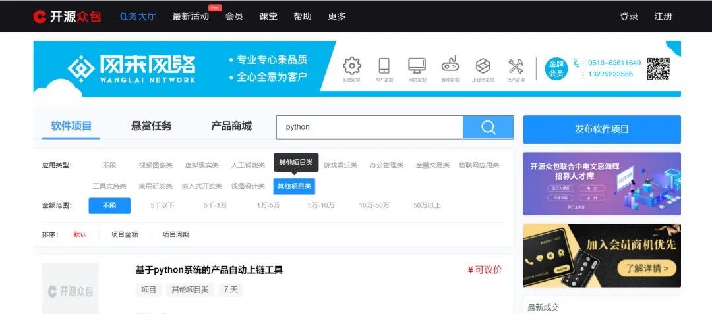Image resolution: width=712 pixels, height=314 pixels.
Task: Click phone number 0519-83611649
Action: [x=614, y=63]
